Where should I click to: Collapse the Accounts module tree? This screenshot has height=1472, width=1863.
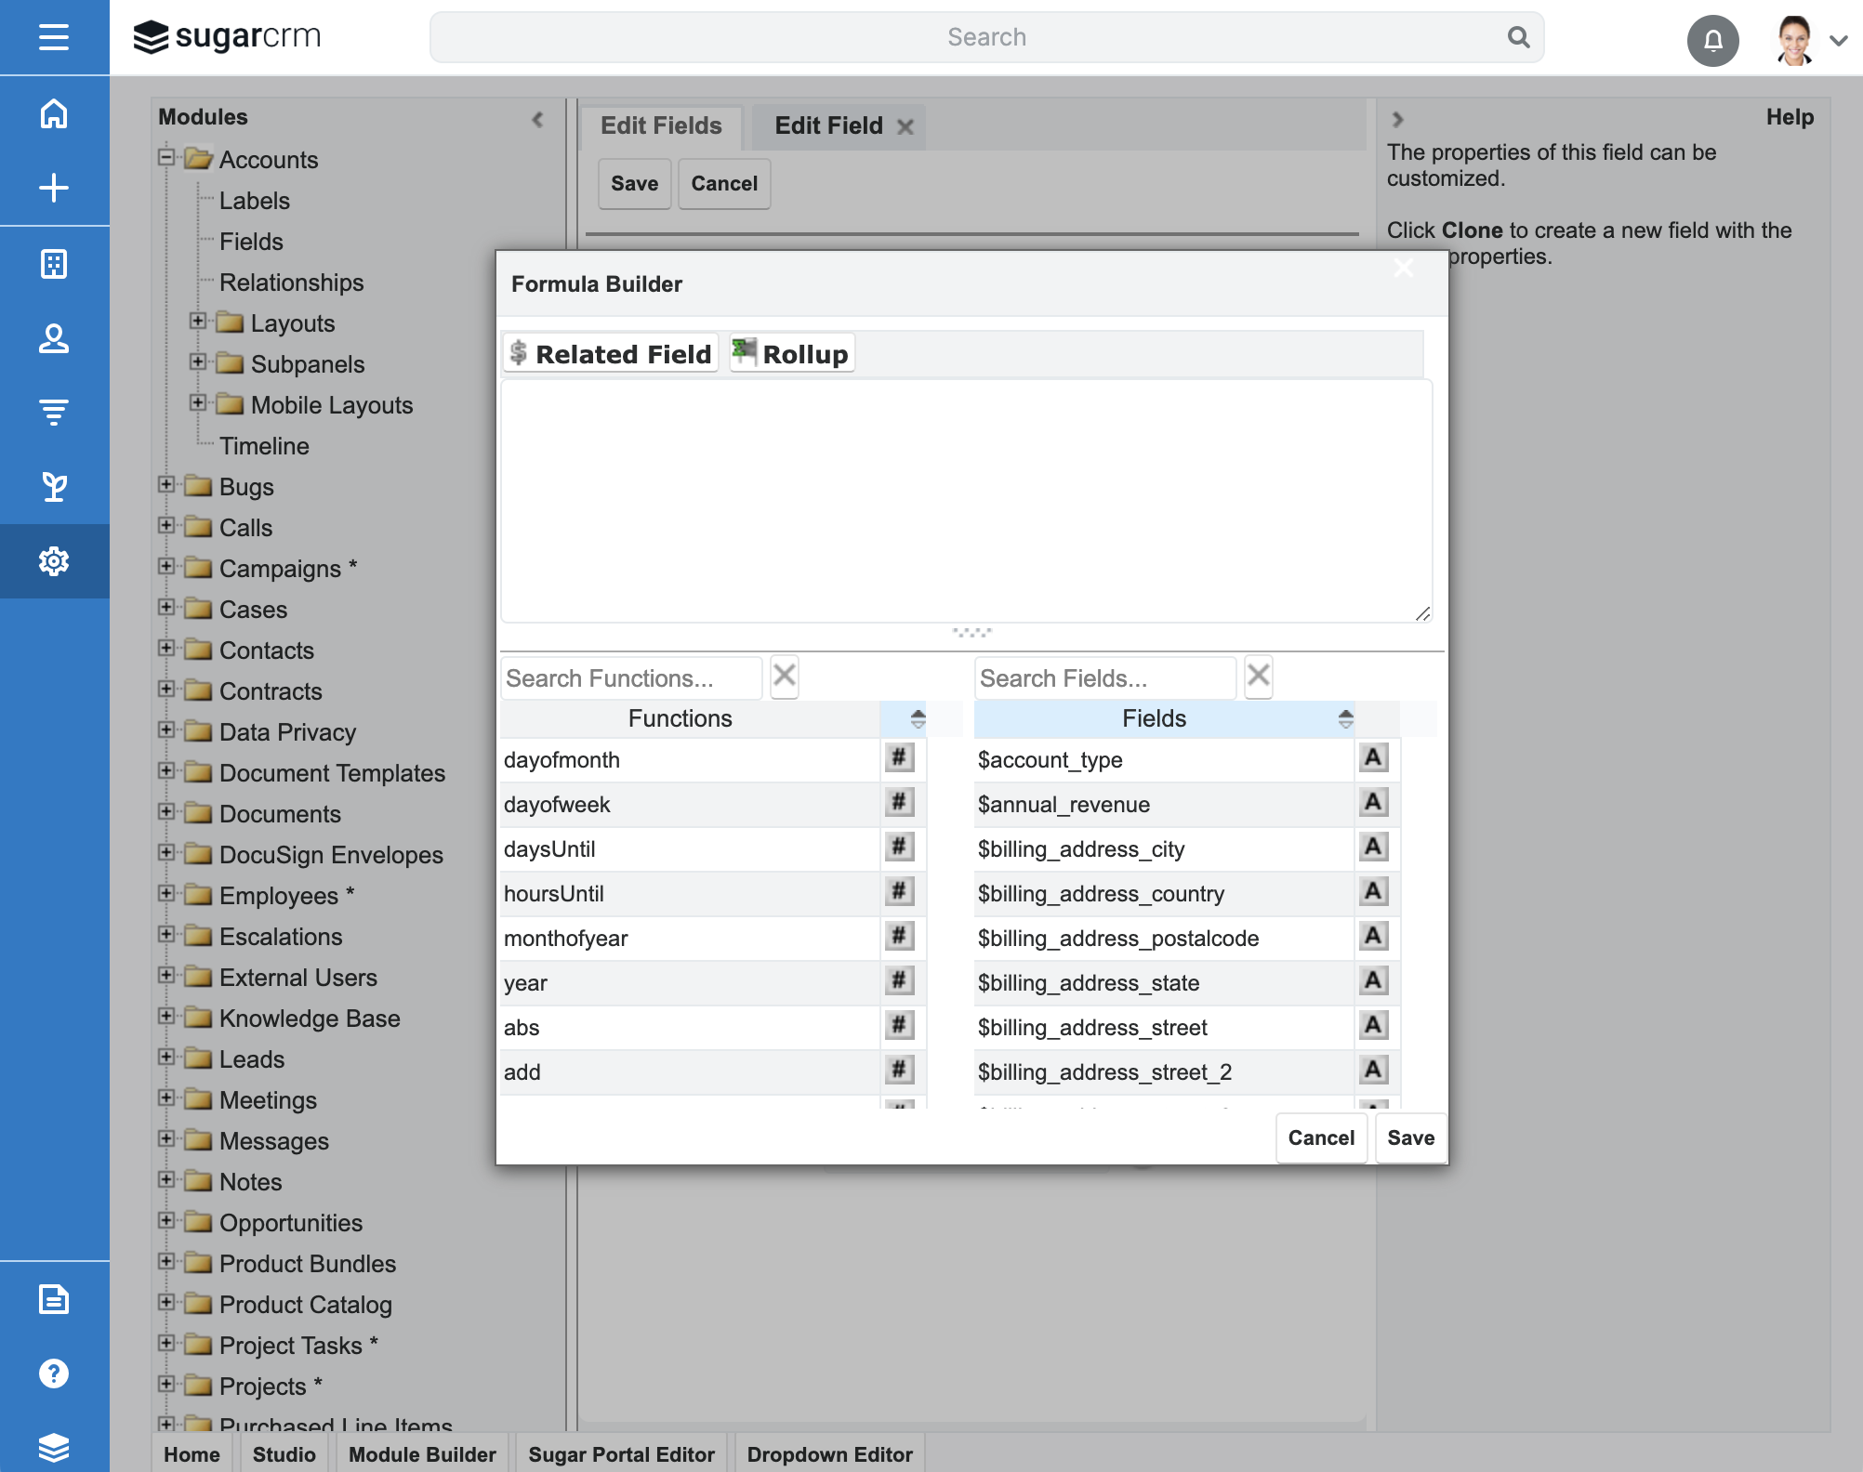[167, 158]
